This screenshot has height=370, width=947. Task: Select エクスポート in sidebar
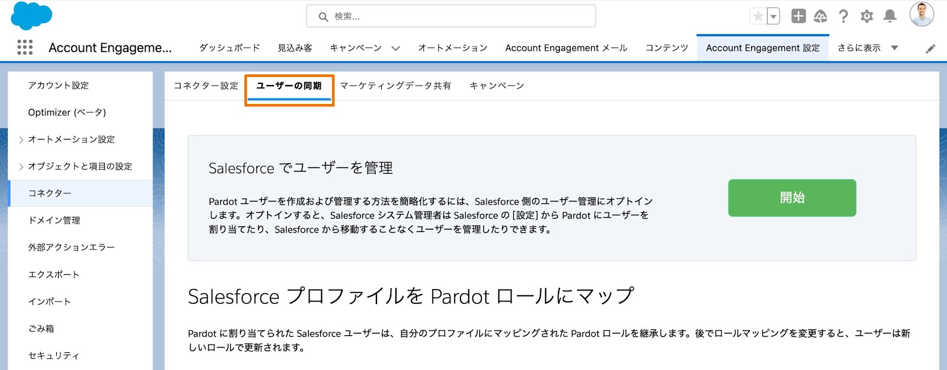[54, 274]
